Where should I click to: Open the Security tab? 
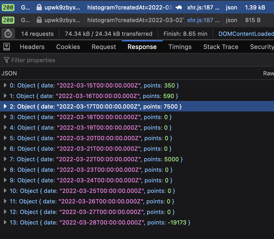(x=262, y=47)
